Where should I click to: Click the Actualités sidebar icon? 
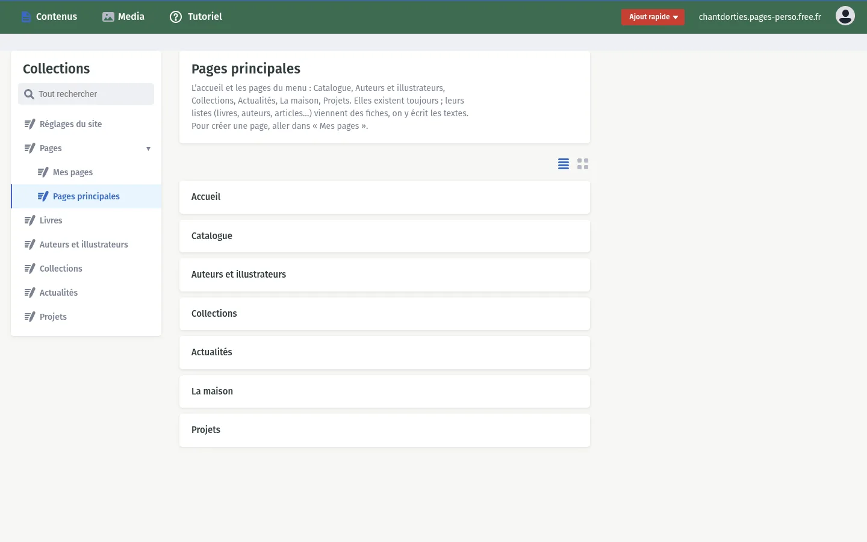30,293
